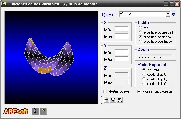
Task: Open help with question mark icon
Action: click(x=44, y=111)
